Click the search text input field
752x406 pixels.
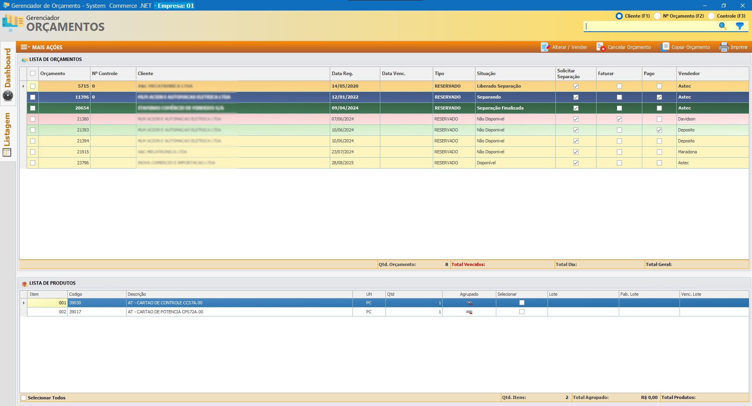650,26
